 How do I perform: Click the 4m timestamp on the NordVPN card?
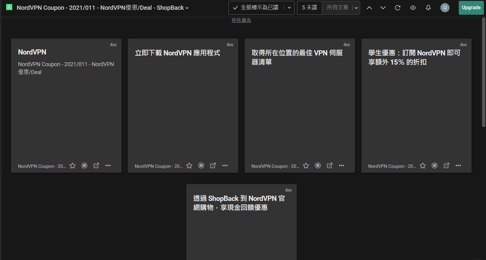113,45
